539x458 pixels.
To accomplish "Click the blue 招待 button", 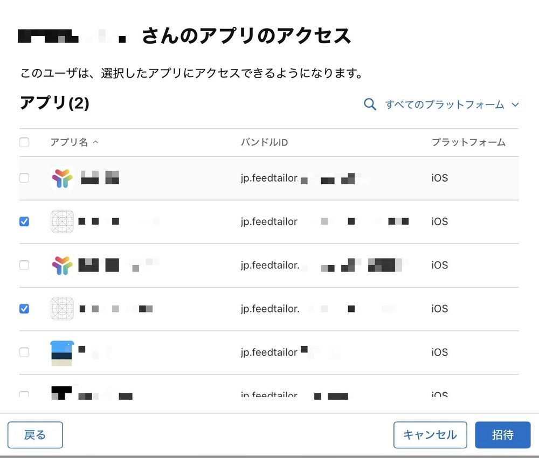I will click(502, 435).
